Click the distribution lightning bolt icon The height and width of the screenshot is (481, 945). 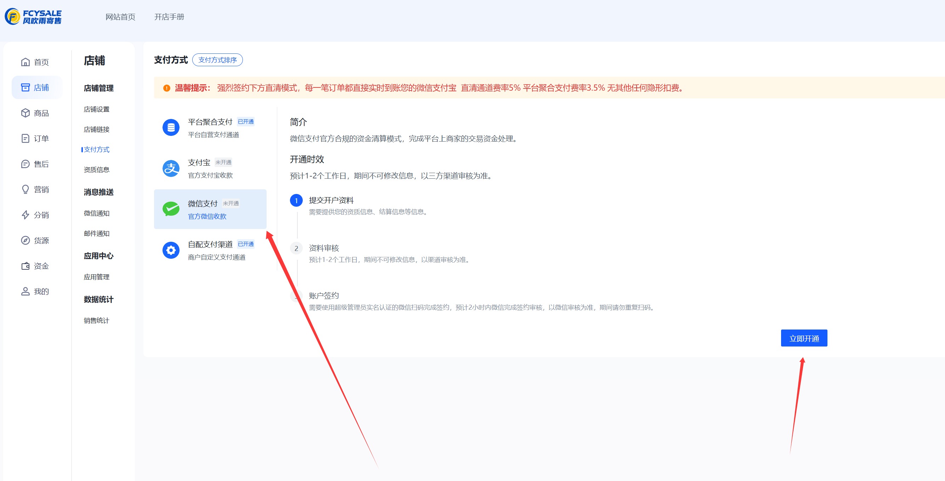pyautogui.click(x=25, y=215)
